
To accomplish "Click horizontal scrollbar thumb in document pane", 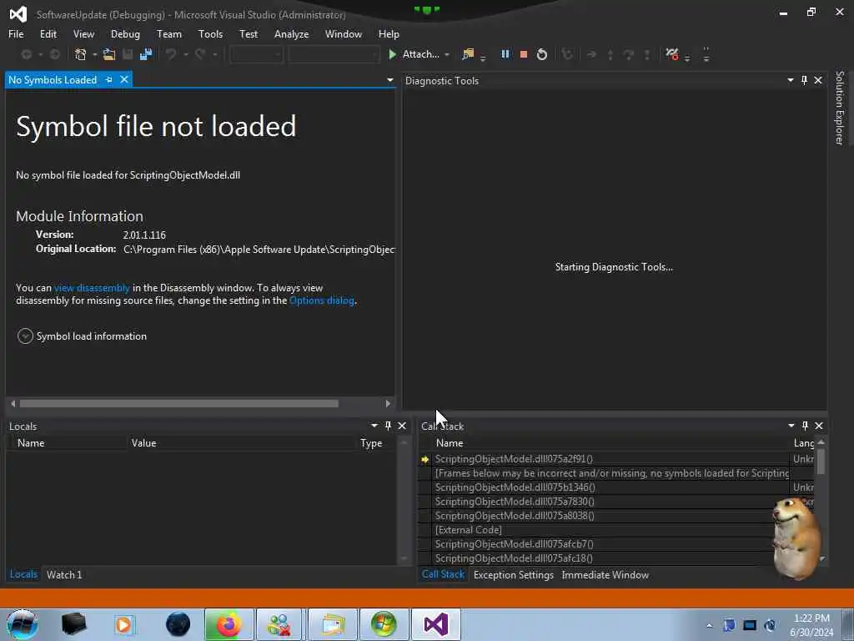I will (x=179, y=403).
